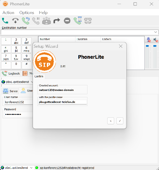Image resolution: width=159 pixels, height=170 pixels.
Task: Click dial pad key 7 pqrs
Action: coord(6,57)
